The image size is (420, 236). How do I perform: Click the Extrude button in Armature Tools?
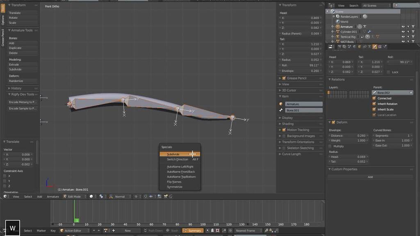point(23,64)
